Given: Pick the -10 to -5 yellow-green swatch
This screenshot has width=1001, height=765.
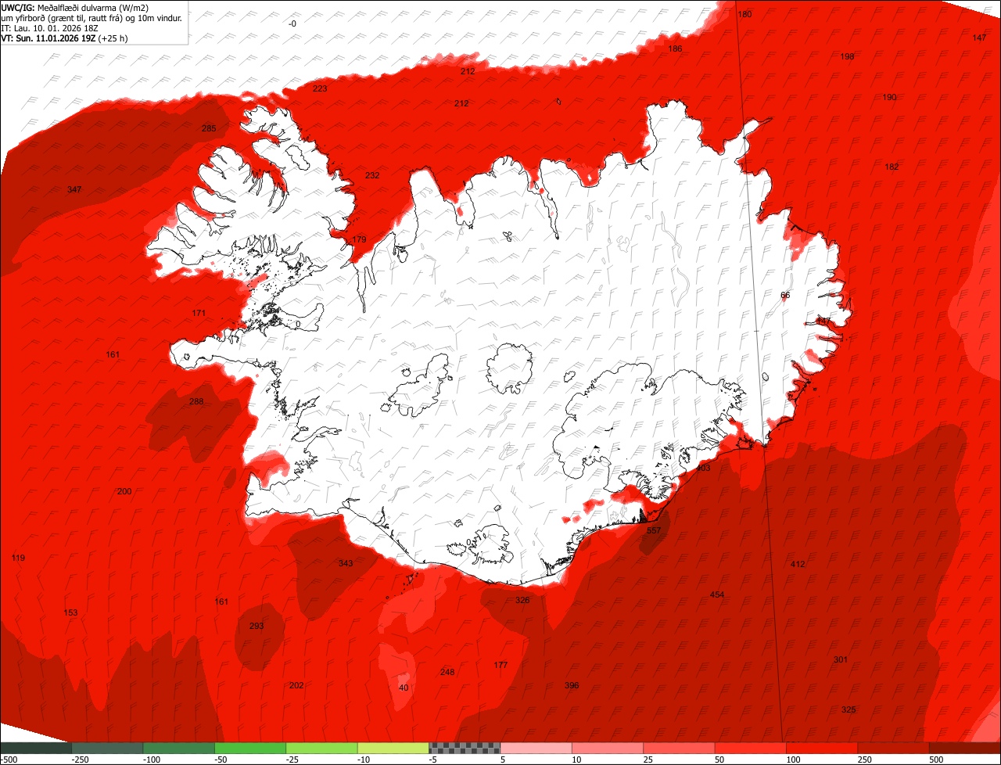Looking at the screenshot, I should (x=393, y=748).
